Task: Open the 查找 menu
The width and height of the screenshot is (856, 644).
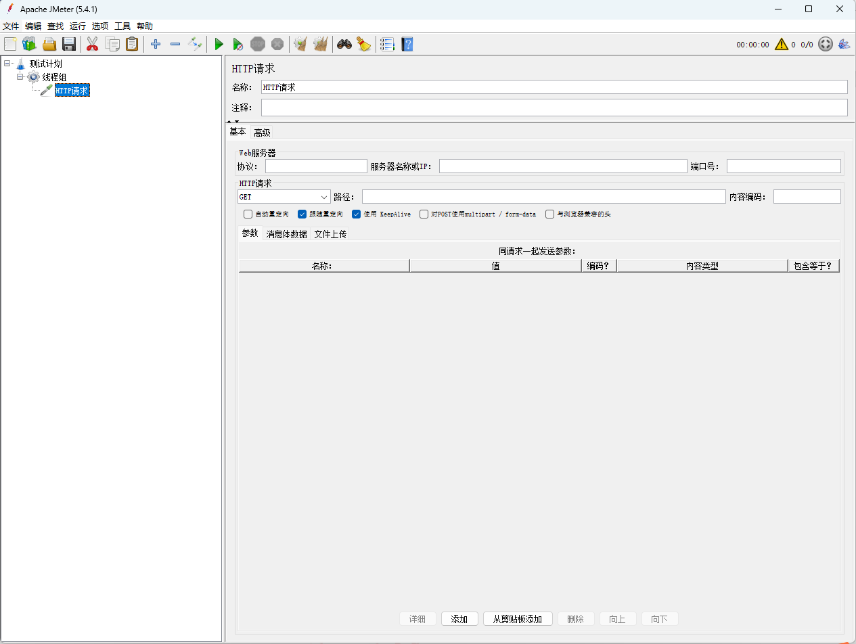Action: click(55, 26)
